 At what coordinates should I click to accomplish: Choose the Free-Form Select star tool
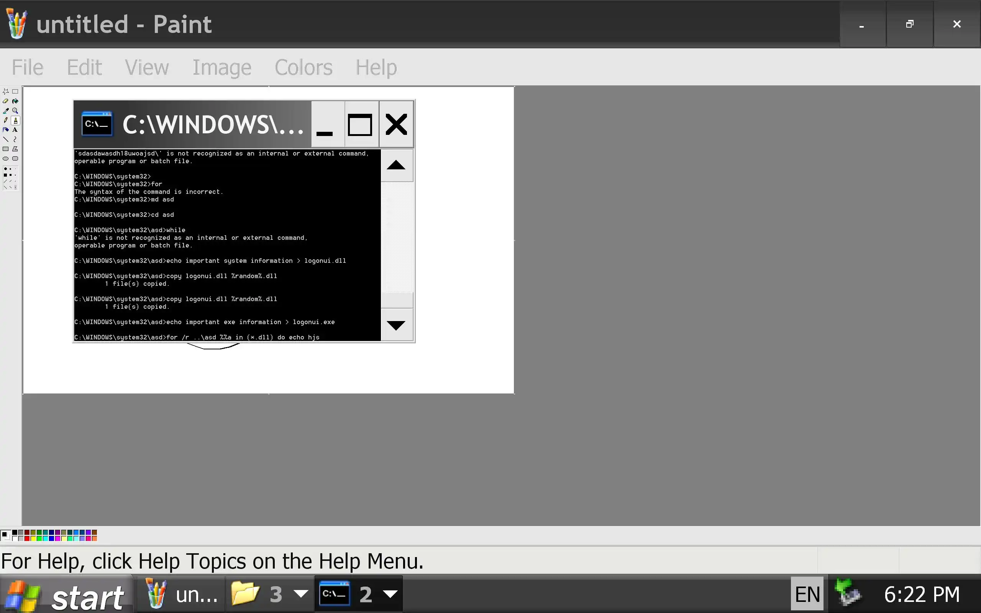[x=6, y=92]
